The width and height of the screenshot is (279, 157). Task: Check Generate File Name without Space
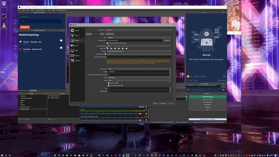(107, 43)
